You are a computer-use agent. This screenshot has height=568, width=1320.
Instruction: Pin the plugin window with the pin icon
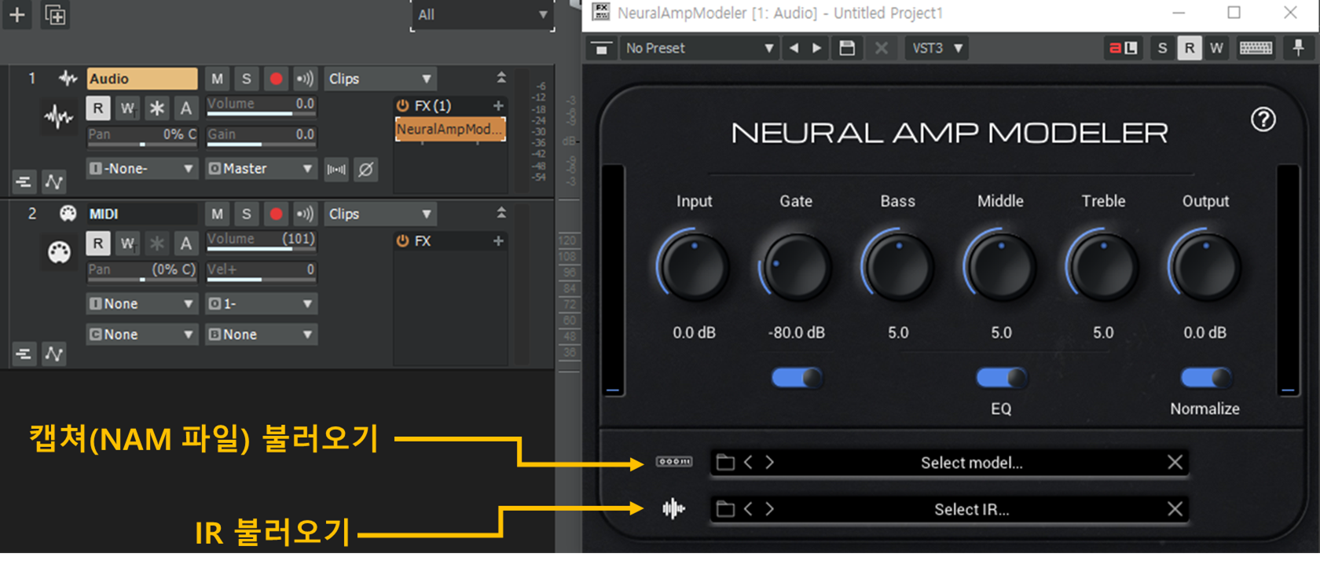[1298, 48]
